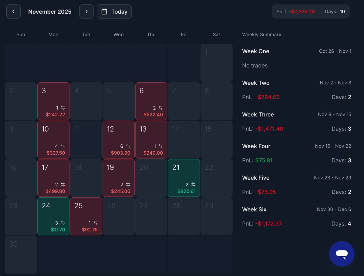Click the monthly Days count of 10
The image size is (364, 276).
[342, 11]
